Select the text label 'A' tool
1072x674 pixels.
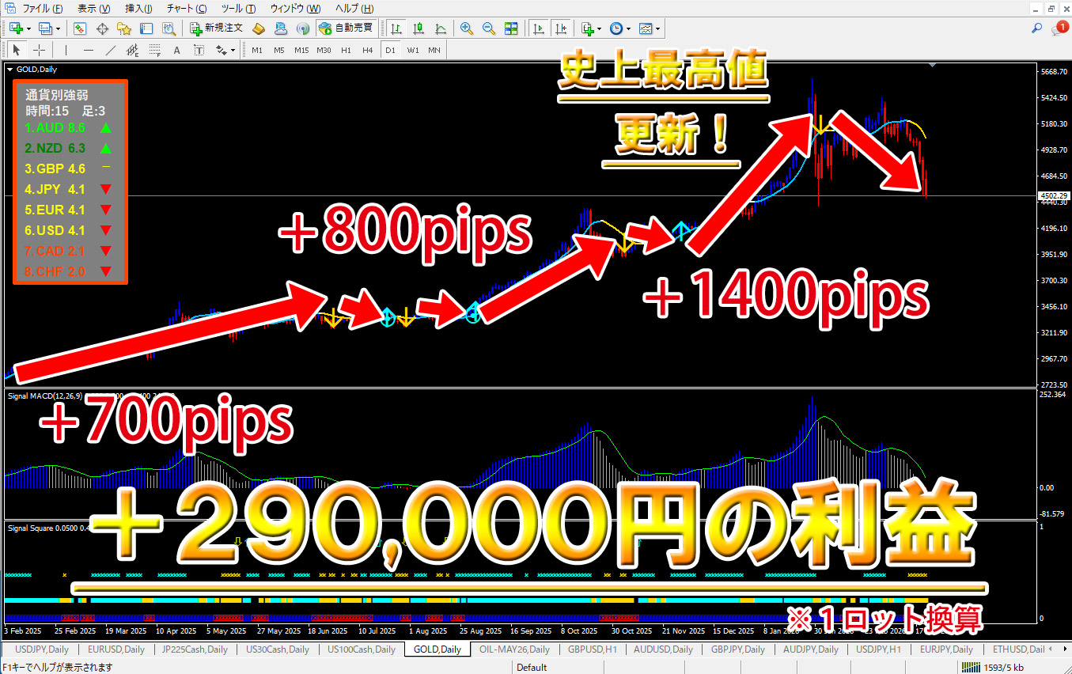tap(177, 50)
